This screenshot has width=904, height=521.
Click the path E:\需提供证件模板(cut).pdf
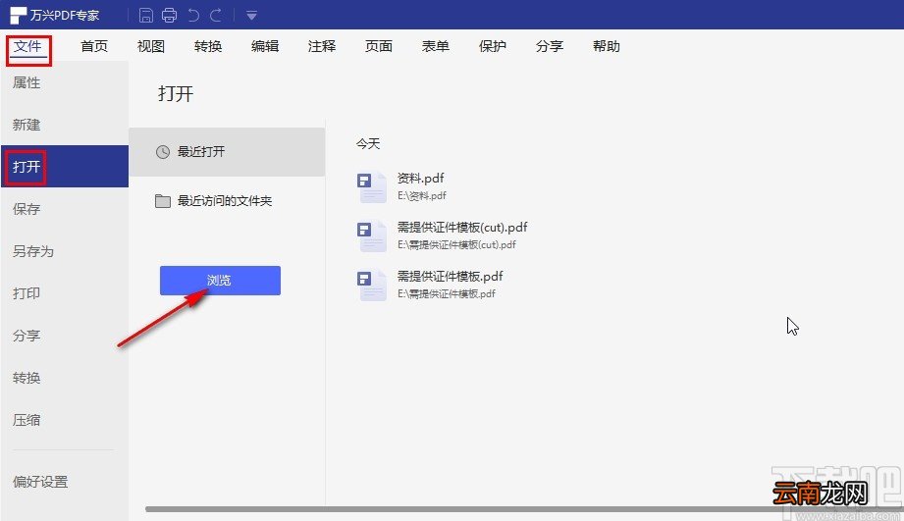pyautogui.click(x=456, y=244)
